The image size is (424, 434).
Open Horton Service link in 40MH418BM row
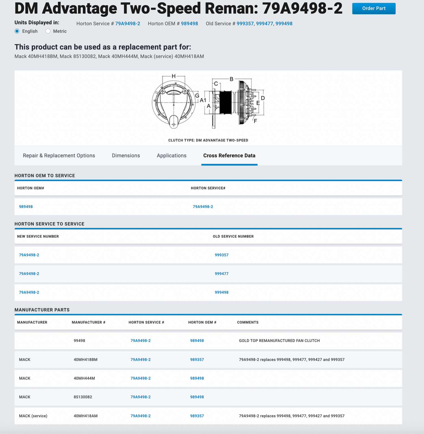pyautogui.click(x=140, y=360)
